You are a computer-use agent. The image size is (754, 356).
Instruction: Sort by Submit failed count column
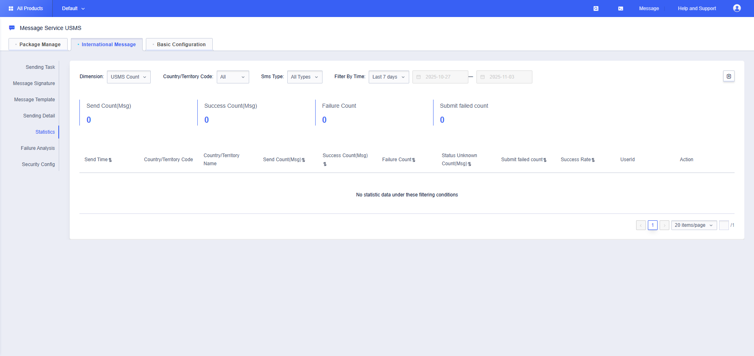click(545, 160)
